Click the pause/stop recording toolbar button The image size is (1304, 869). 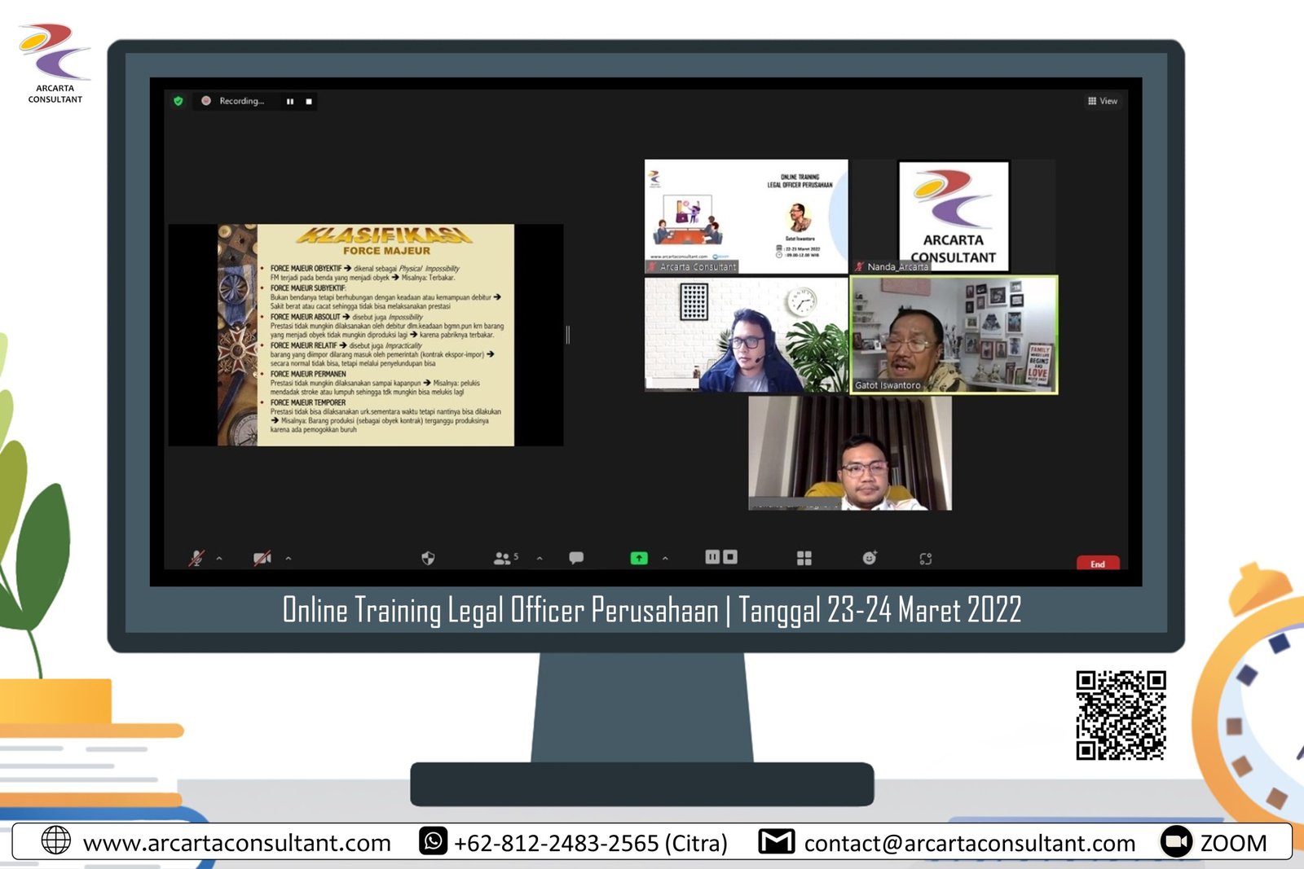click(x=721, y=557)
